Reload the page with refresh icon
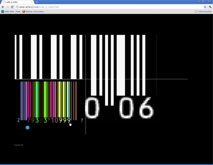Screen dimensions: 213x165 click(12, 7)
